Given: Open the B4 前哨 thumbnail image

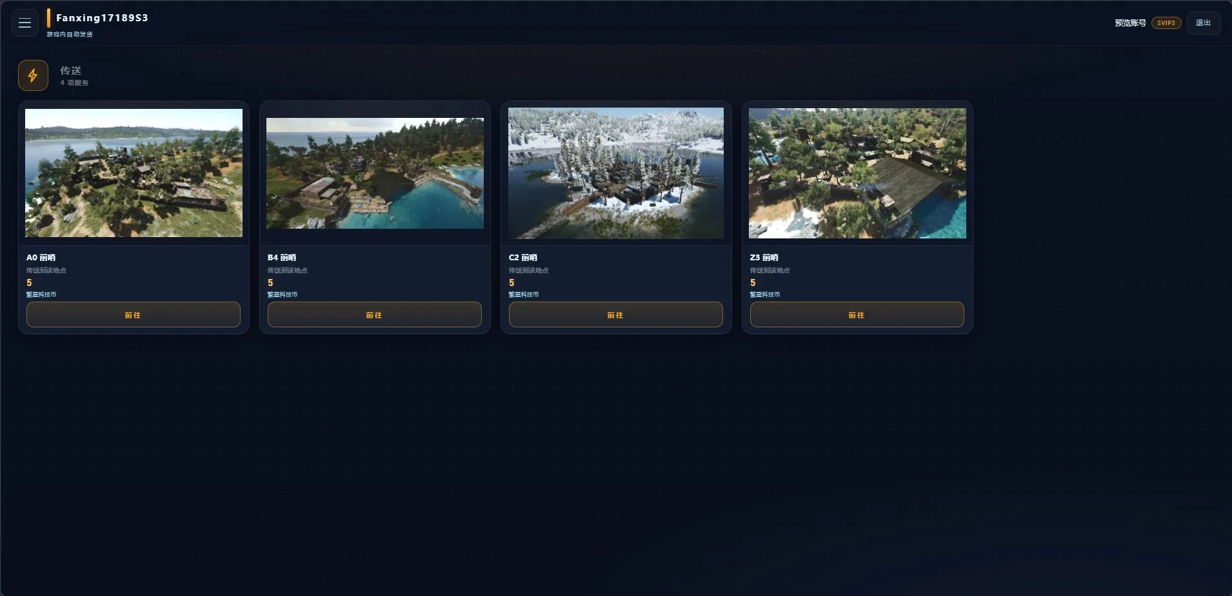Looking at the screenshot, I should point(375,173).
